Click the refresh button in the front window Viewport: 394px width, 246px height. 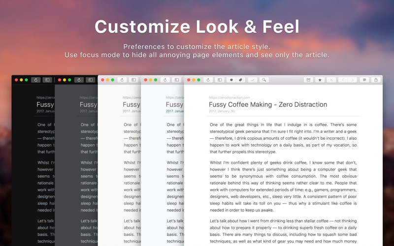(x=208, y=80)
